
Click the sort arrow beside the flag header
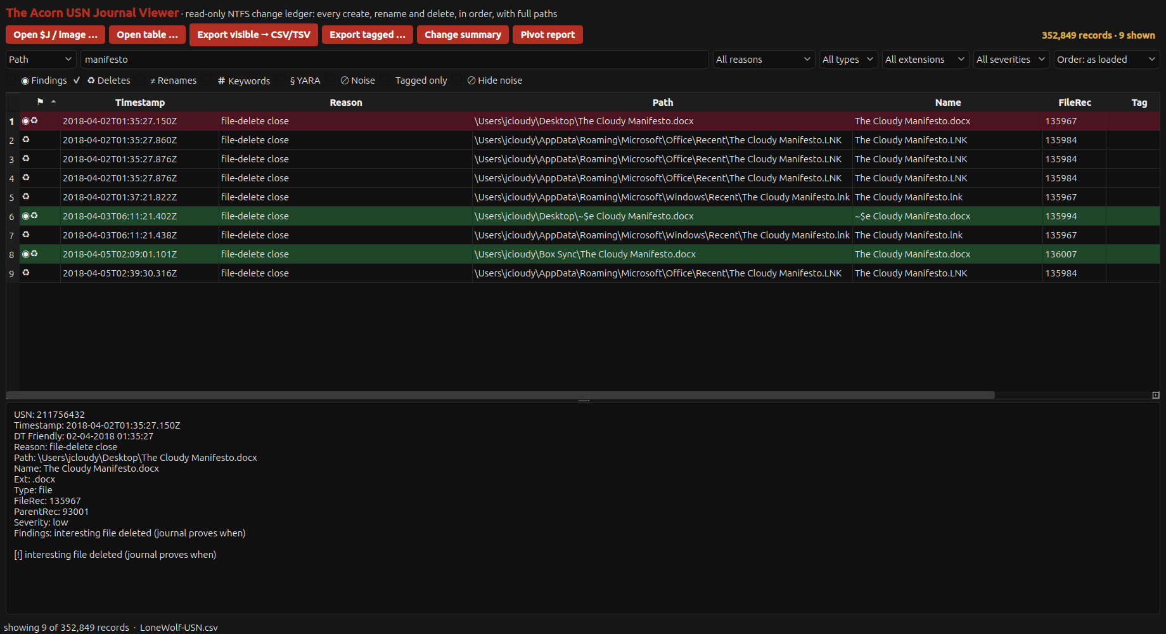click(x=54, y=101)
